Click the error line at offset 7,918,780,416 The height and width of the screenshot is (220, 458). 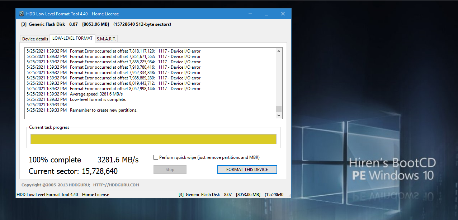click(113, 67)
